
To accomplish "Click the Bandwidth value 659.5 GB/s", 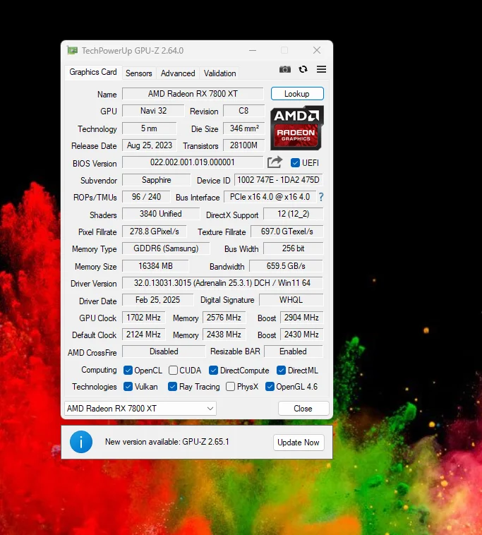I will 286,266.
